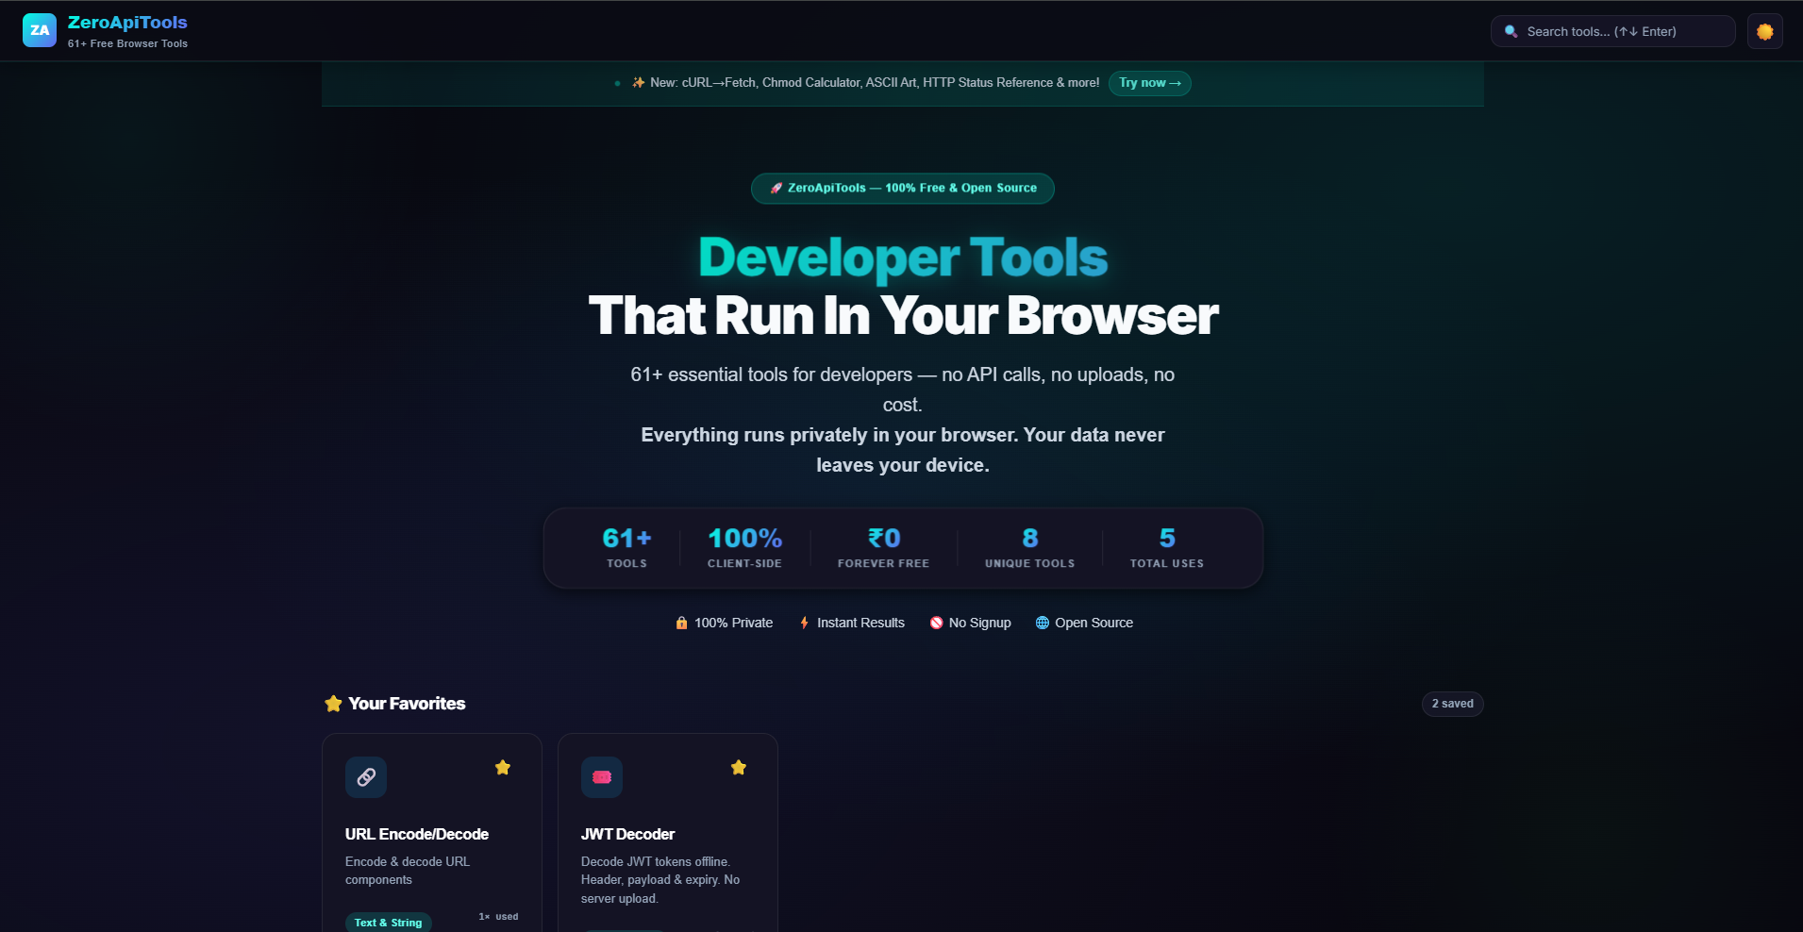Click the JWT Decoder ticket icon
This screenshot has height=932, width=1803.
pos(602,777)
